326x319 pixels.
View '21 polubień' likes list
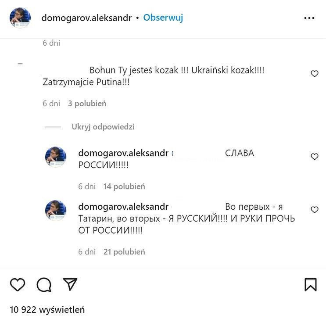click(124, 251)
